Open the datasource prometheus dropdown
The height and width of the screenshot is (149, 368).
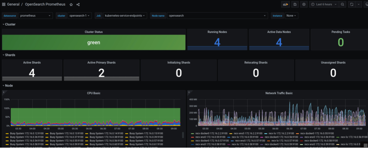point(35,16)
